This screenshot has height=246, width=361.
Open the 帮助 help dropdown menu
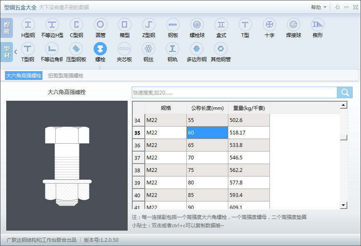[319, 7]
